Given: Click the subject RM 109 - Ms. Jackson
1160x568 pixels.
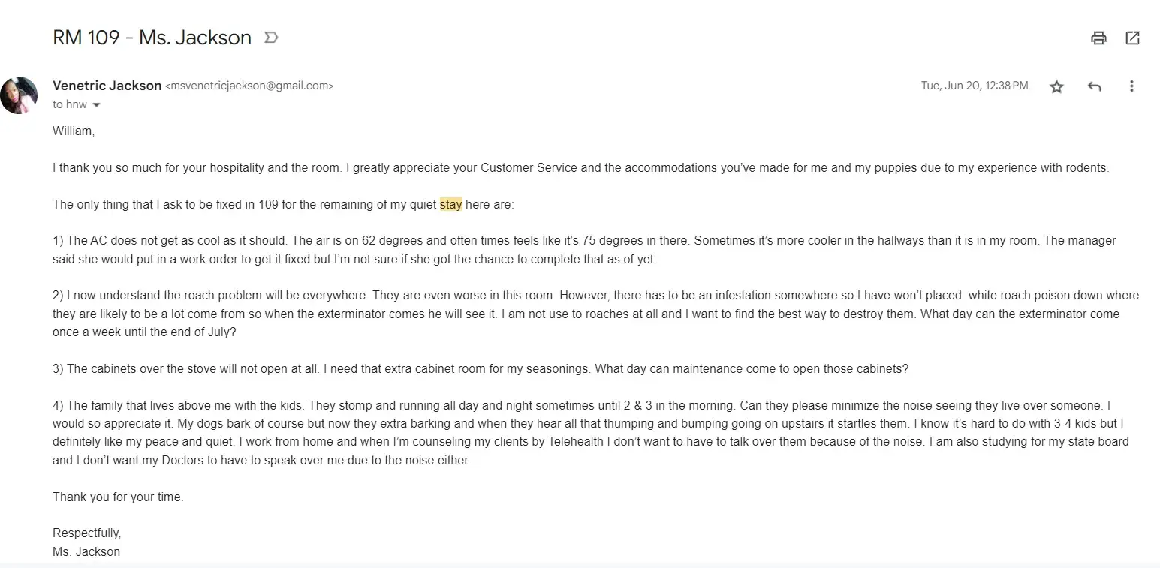Looking at the screenshot, I should click(x=152, y=38).
